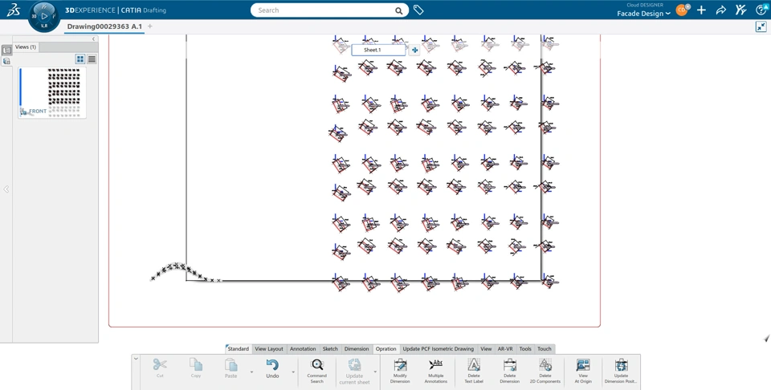Click Update current sheet
The image size is (771, 390).
[x=354, y=371]
